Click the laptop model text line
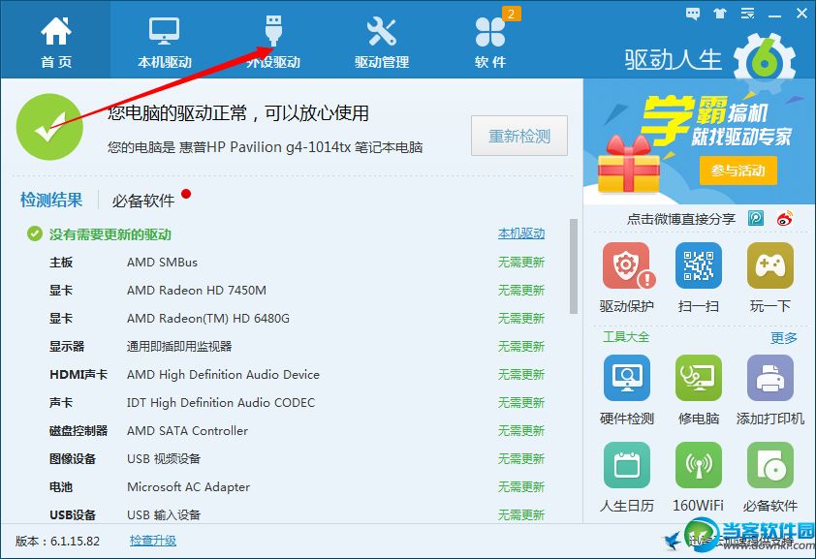Image resolution: width=816 pixels, height=559 pixels. [265, 147]
